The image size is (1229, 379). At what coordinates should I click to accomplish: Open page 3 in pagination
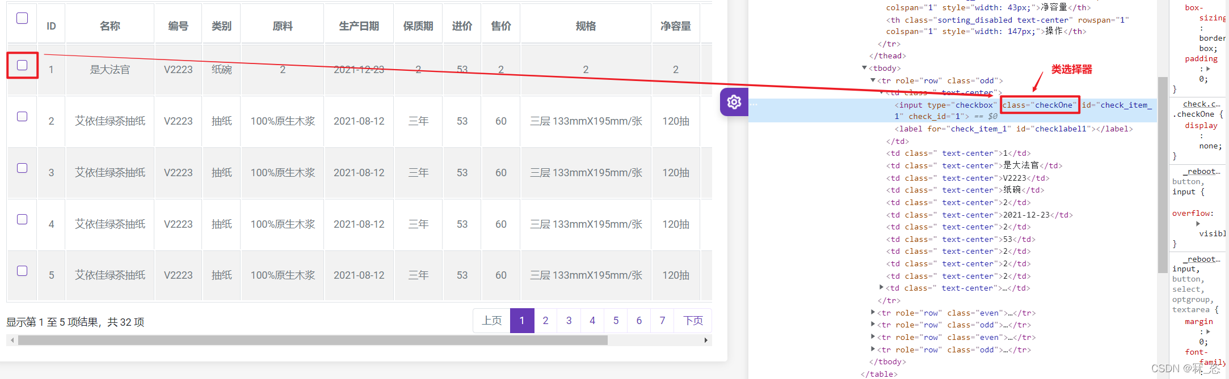click(x=569, y=321)
